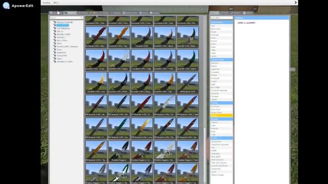328x184 pixels.
Task: Open the NPCs menu in top bar
Action: point(56,3)
